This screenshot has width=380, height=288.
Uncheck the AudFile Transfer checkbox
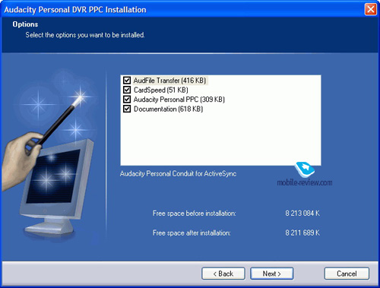coord(127,81)
